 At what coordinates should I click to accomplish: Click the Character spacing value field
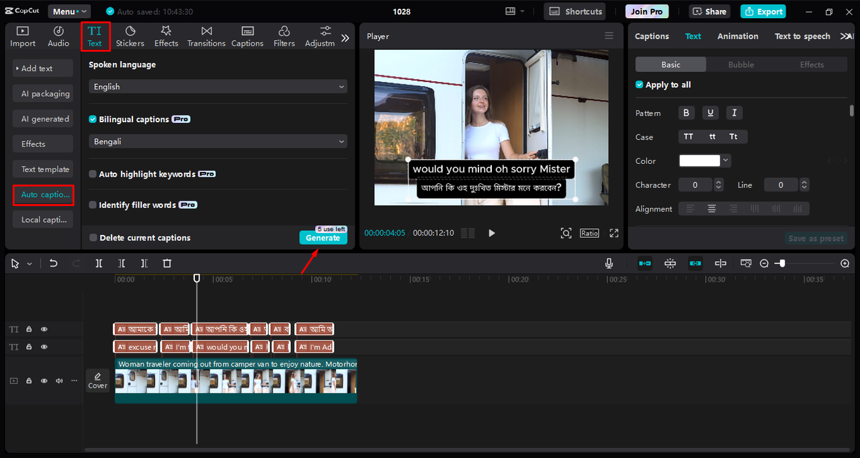pyautogui.click(x=695, y=185)
